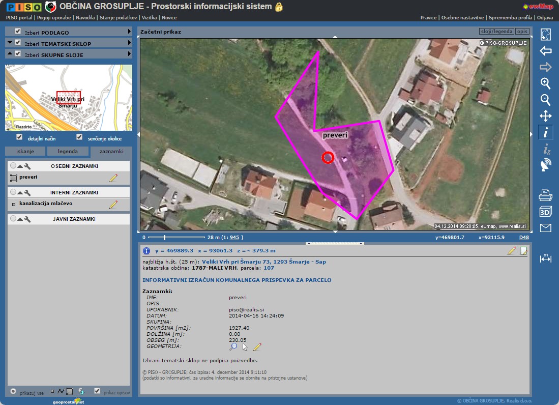559x405 pixels.
Task: Click the 'sloji/legenda' button above map
Action: [x=496, y=32]
